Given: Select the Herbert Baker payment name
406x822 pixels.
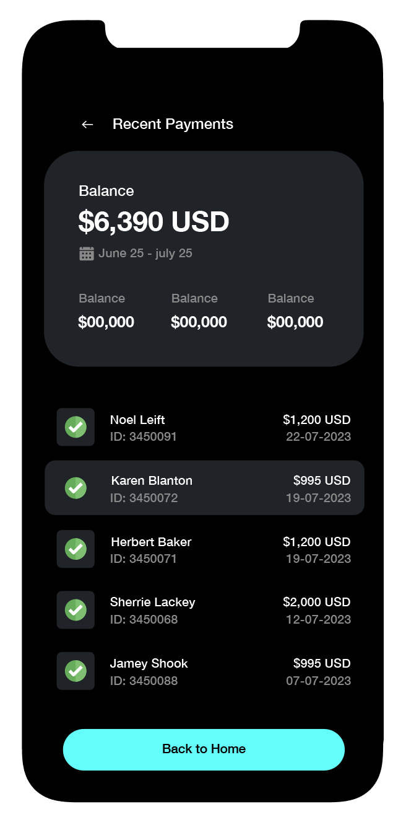Looking at the screenshot, I should coord(151,542).
